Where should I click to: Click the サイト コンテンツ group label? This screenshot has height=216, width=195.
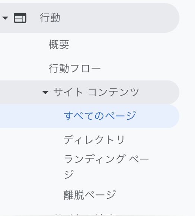[x=96, y=92]
